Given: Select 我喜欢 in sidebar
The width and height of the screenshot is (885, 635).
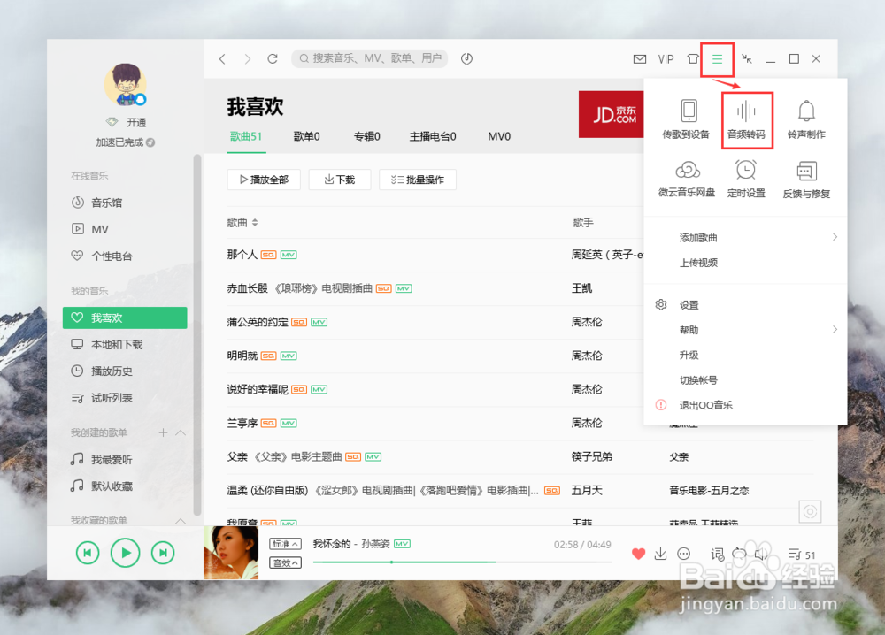Looking at the screenshot, I should tap(125, 317).
